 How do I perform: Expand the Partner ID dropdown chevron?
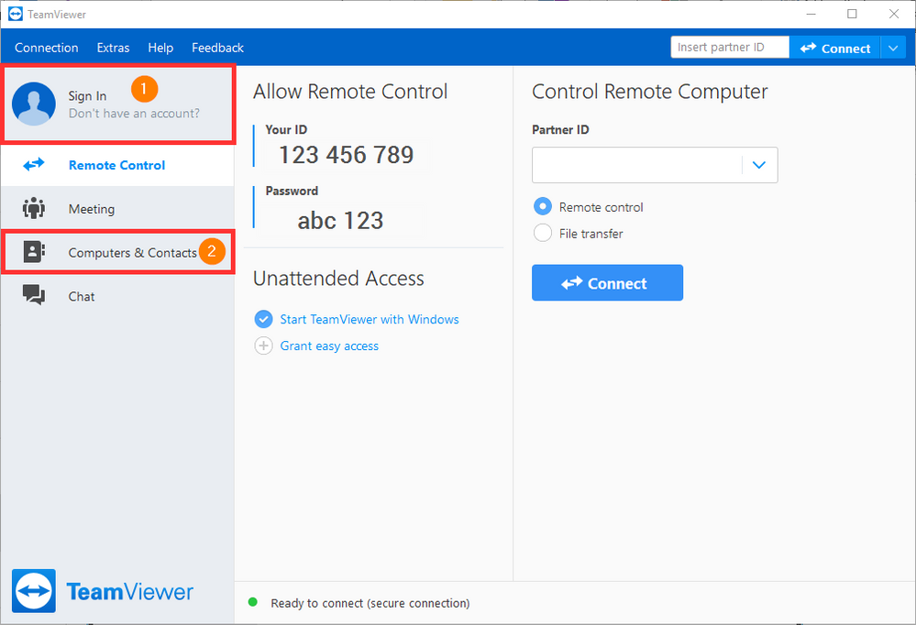pos(759,165)
